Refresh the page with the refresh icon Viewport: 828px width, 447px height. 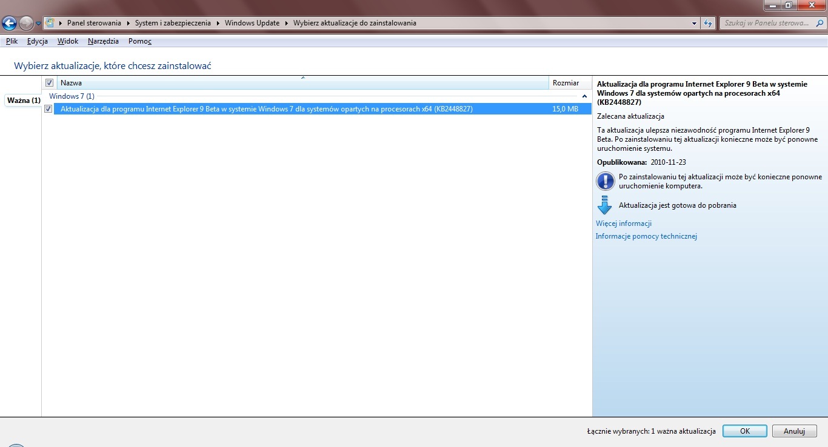(708, 23)
